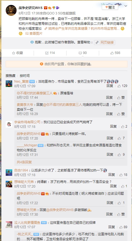This screenshot has width=132, height=241.
Task: Open the chevron menu at post top-right
Action: pyautogui.click(x=126, y=6)
